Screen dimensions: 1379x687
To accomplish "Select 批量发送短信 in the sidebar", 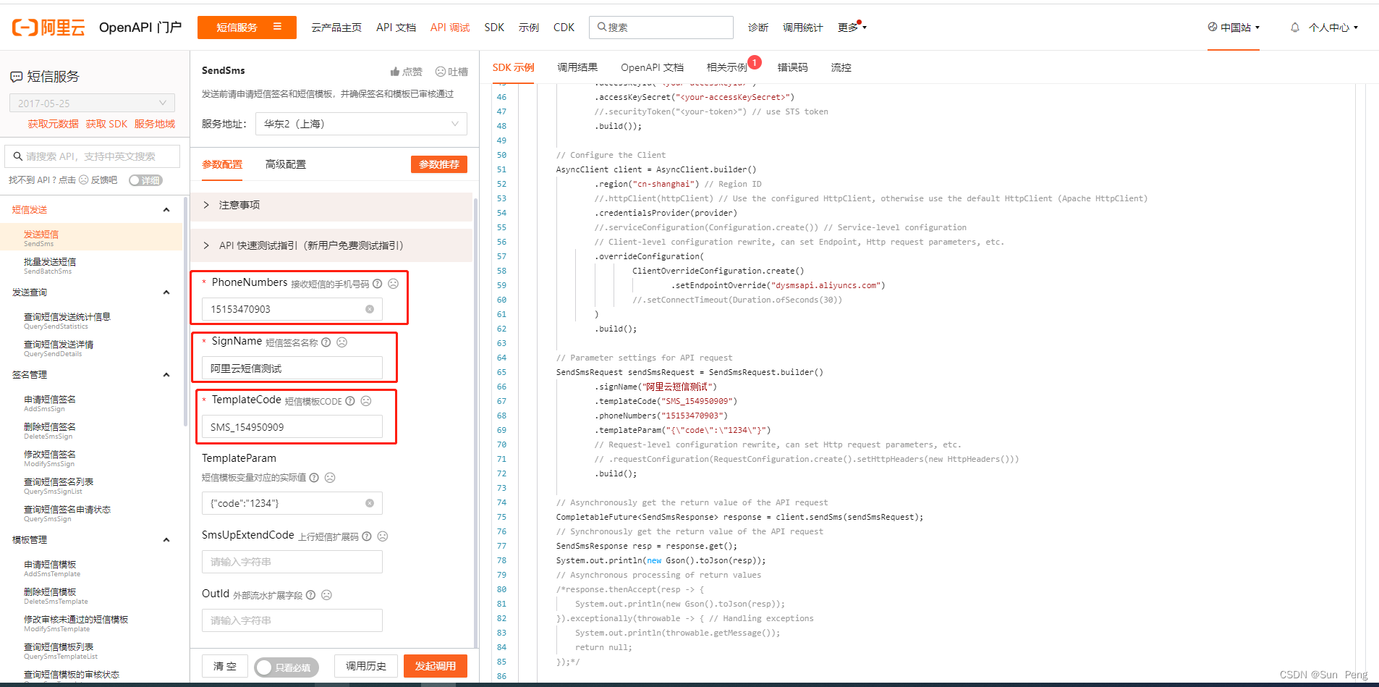I will click(50, 265).
